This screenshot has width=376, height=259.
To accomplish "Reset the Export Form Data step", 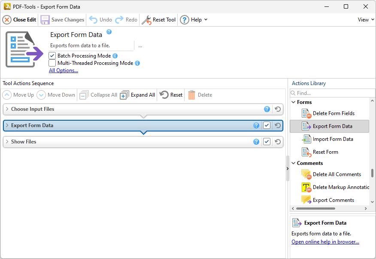I will [x=278, y=125].
